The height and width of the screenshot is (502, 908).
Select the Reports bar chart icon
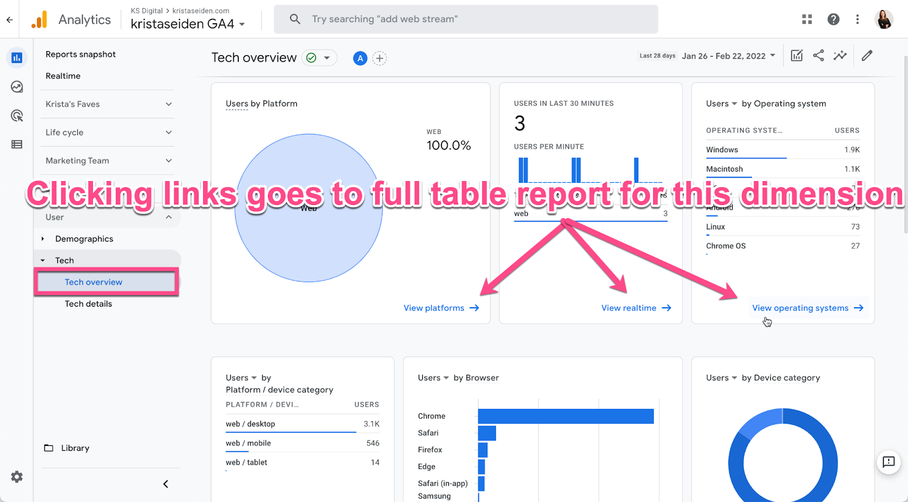pyautogui.click(x=17, y=57)
